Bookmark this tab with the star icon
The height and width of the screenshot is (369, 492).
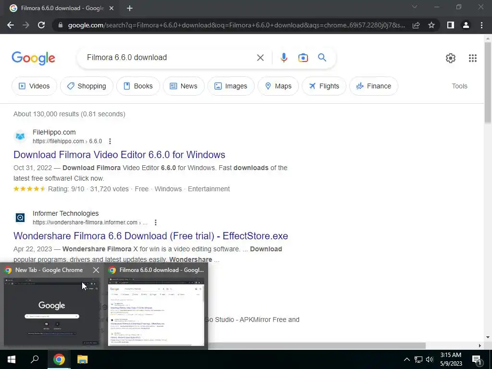431,25
